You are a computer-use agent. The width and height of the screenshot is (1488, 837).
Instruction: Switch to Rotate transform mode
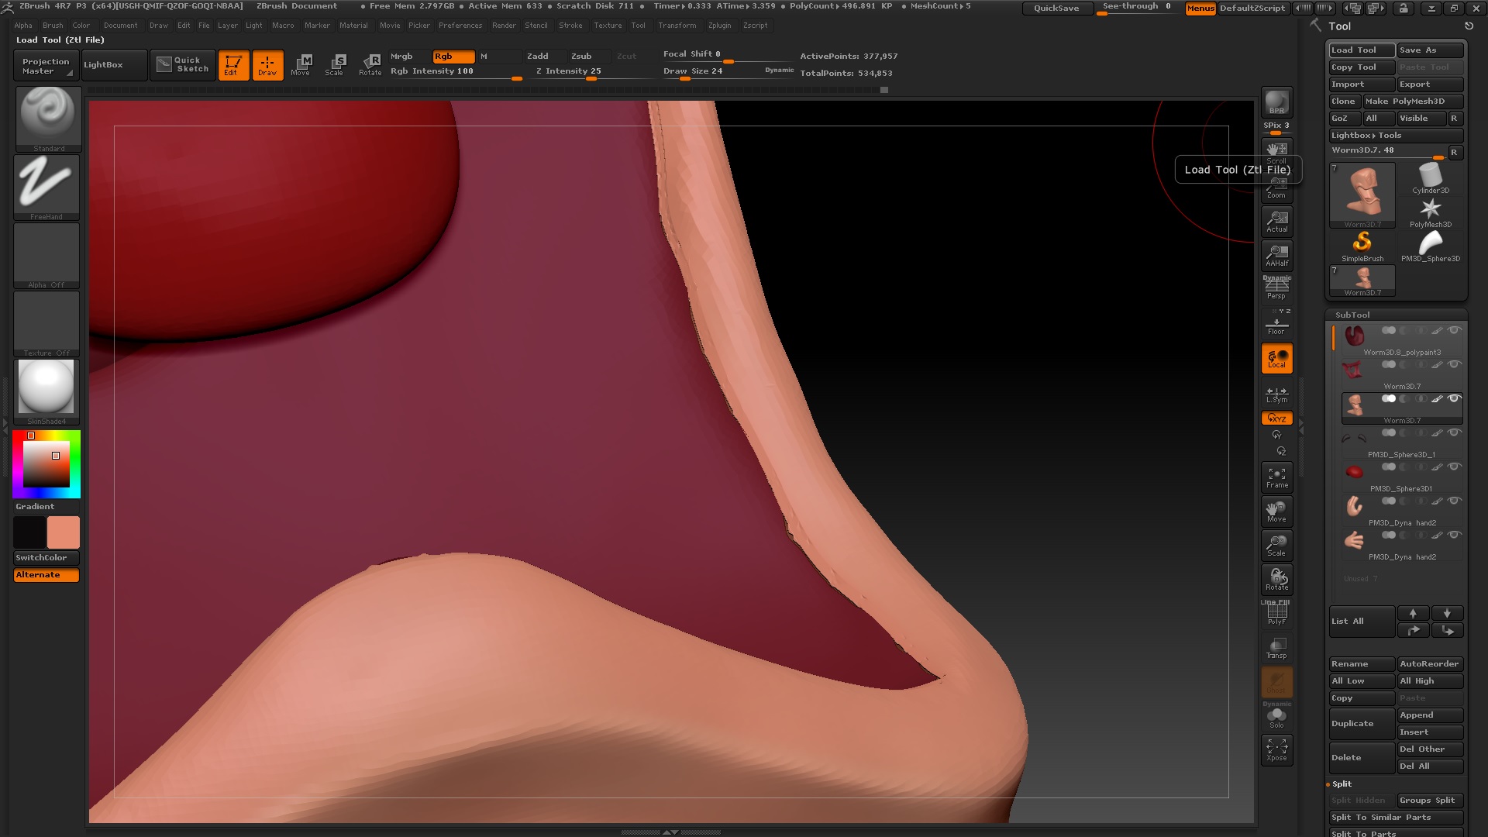370,65
